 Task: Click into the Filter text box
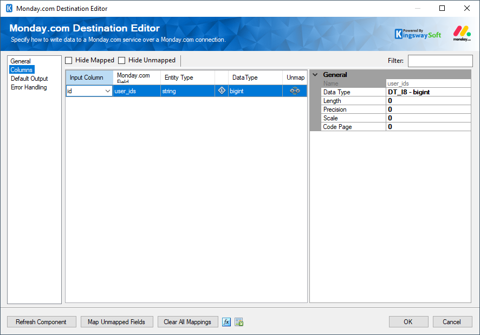[x=440, y=61]
